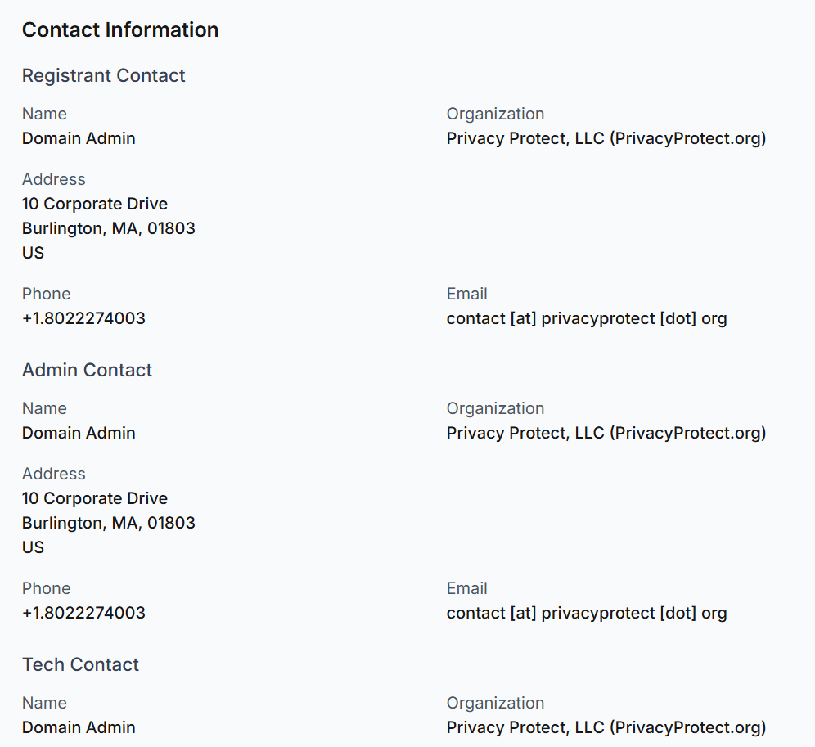The image size is (815, 747).
Task: Click Admin address 10 Corporate Drive
Action: [95, 498]
